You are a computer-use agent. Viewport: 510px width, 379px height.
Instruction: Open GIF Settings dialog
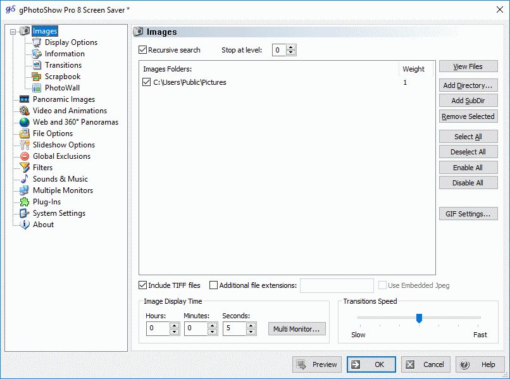(468, 214)
